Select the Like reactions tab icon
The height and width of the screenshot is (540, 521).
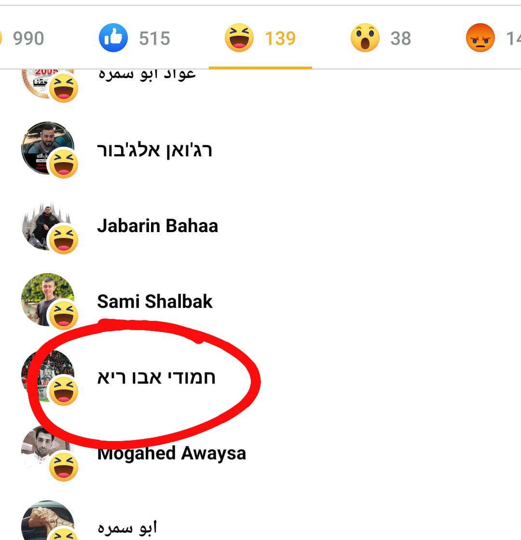113,38
